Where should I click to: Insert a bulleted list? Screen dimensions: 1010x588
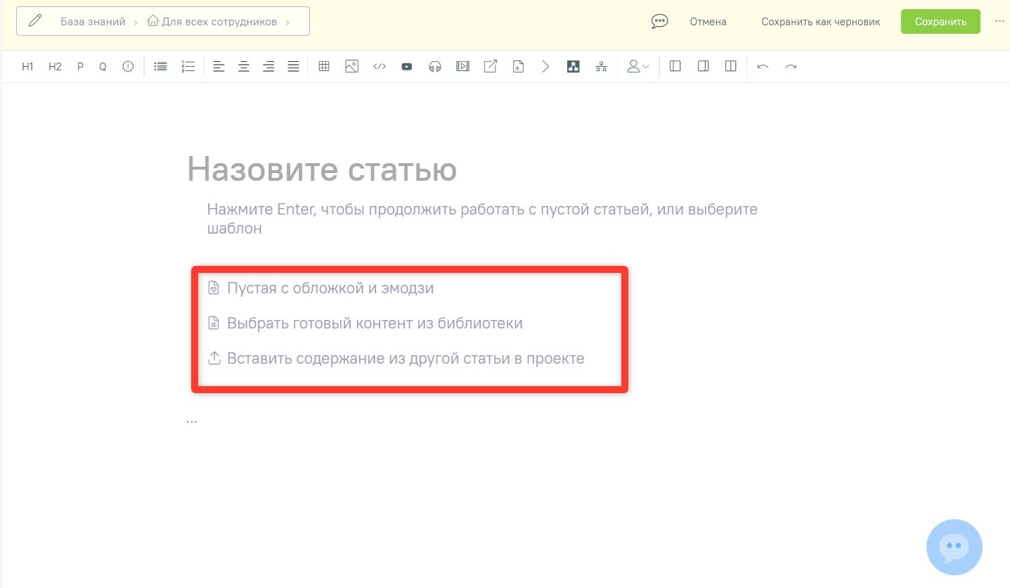point(161,67)
